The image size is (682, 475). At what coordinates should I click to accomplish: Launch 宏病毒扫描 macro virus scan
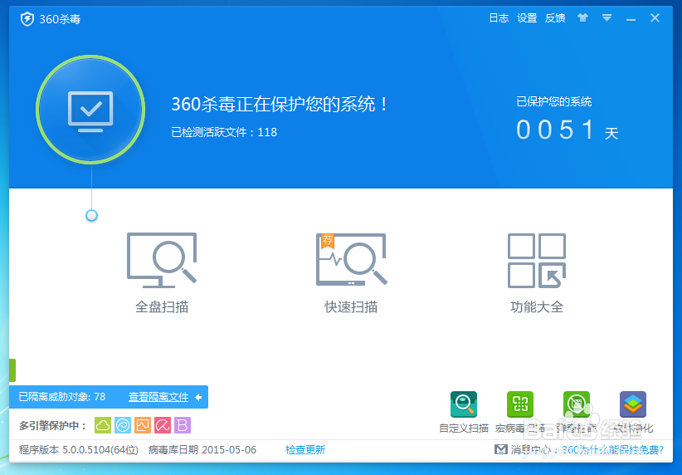520,412
